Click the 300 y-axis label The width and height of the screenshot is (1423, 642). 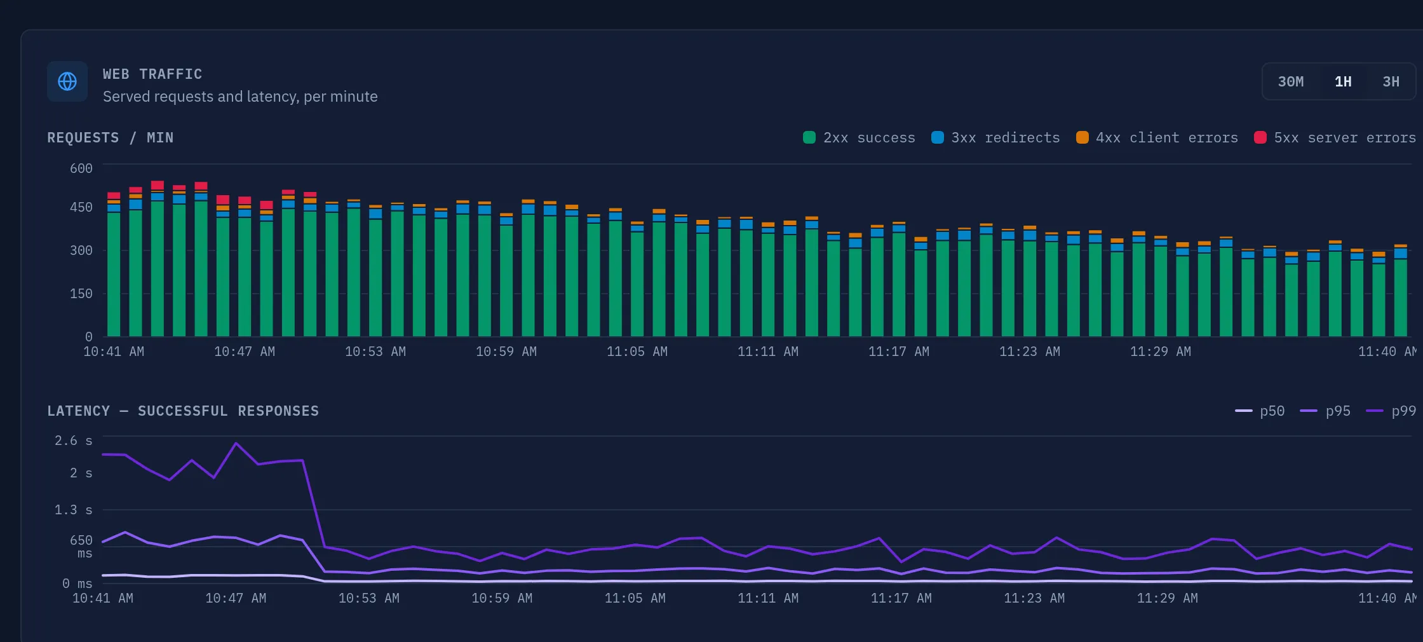pyautogui.click(x=81, y=250)
